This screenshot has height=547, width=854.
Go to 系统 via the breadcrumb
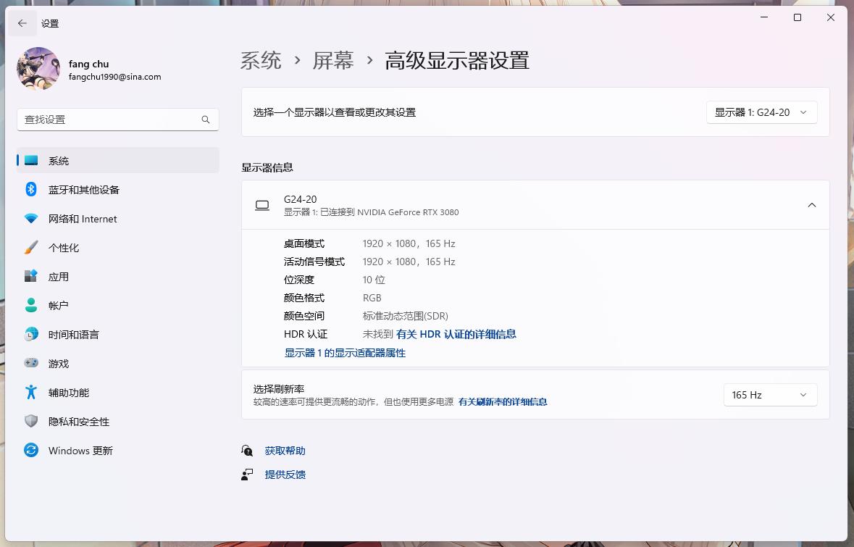tap(261, 61)
